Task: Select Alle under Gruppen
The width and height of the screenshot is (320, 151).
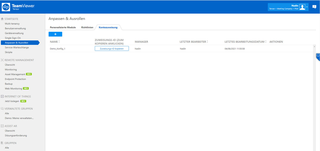Action: click(7, 148)
